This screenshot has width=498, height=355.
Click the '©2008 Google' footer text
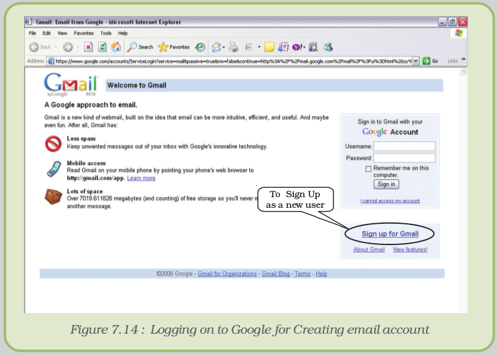pyautogui.click(x=175, y=274)
